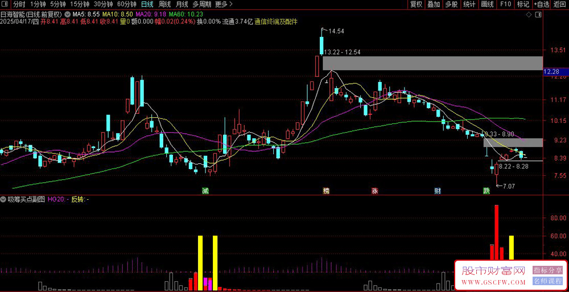The height and width of the screenshot is (292, 569).
Task: Switch to 周线 weekly chart
Action: (x=165, y=5)
